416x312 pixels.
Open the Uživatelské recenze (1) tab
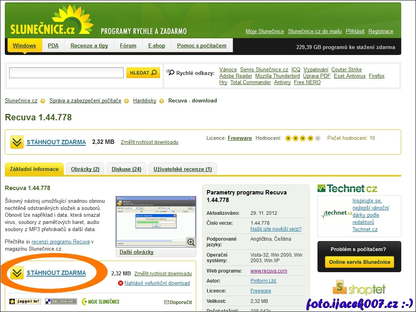tap(183, 169)
